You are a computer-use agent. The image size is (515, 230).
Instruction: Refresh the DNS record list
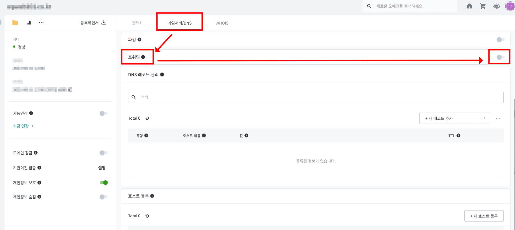click(147, 119)
